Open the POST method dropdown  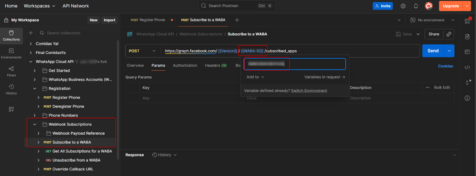[x=142, y=51]
